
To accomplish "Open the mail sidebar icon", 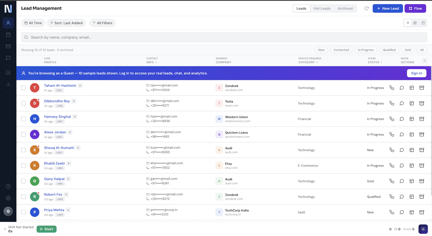I will (x=8, y=46).
